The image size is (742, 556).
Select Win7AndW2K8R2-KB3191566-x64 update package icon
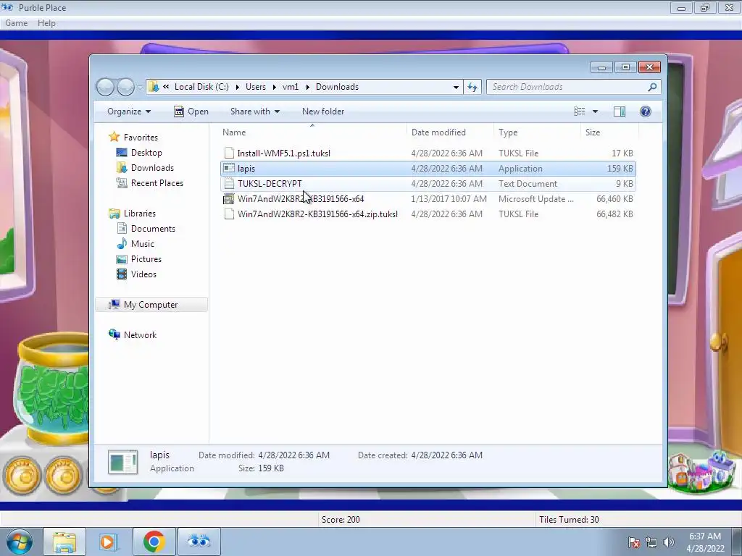click(229, 199)
